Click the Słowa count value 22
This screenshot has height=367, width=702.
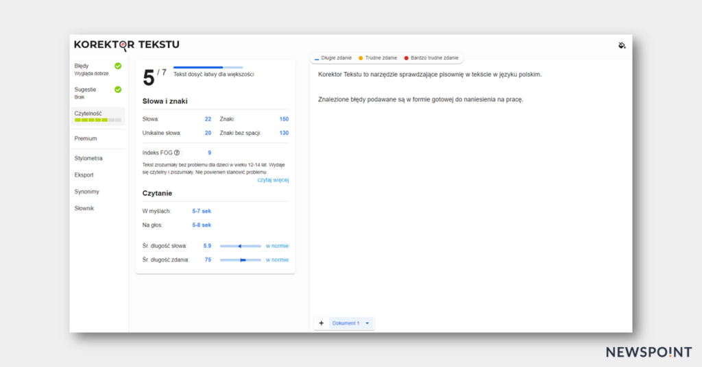point(208,119)
